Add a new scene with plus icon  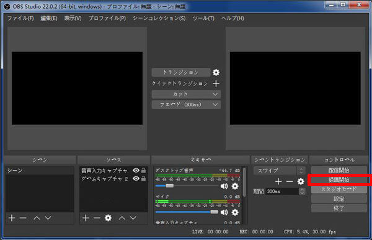[x=12, y=218]
